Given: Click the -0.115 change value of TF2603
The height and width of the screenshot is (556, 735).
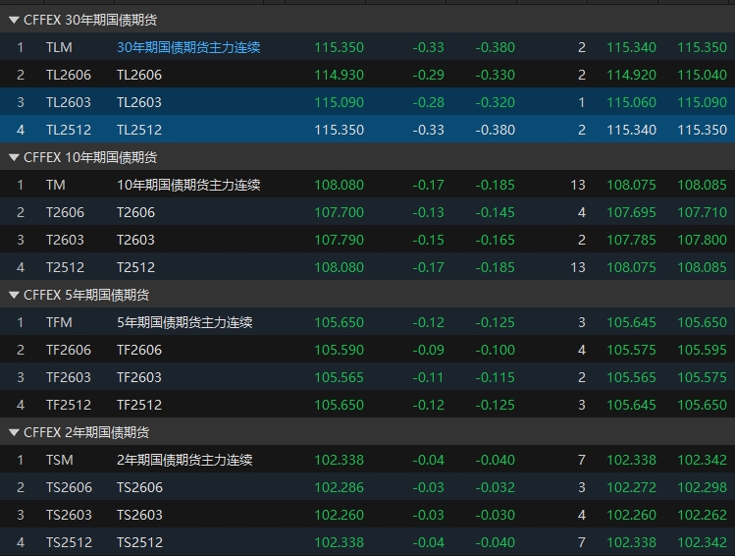Looking at the screenshot, I should (495, 377).
